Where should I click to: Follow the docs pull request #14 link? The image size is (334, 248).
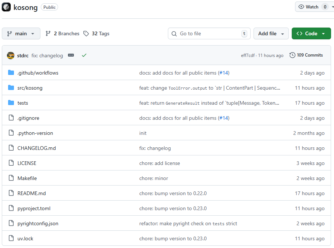coord(224,72)
